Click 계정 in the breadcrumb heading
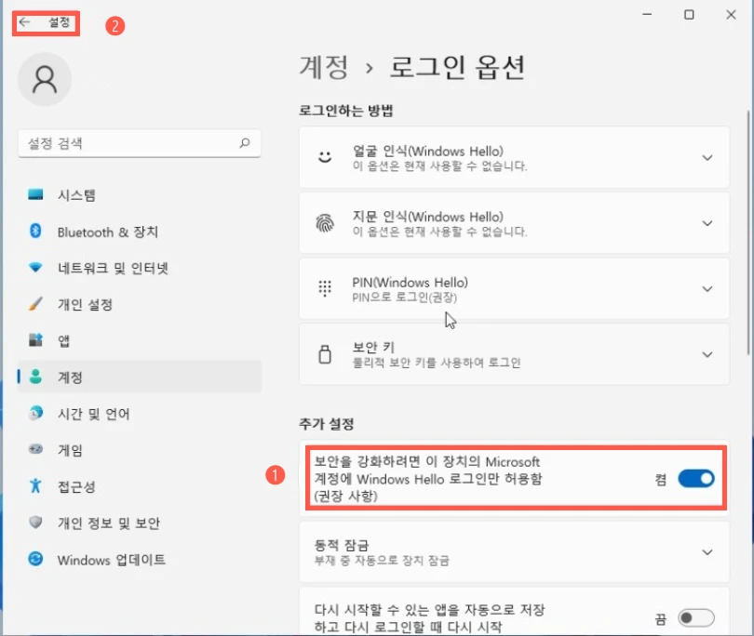 (324, 67)
